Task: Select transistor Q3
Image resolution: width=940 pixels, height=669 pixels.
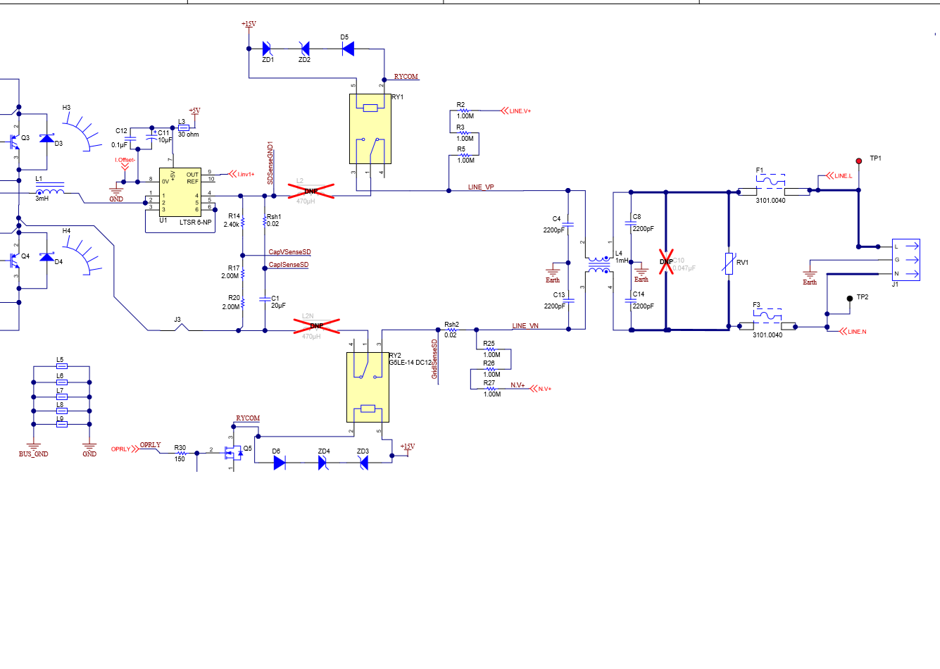Action: coord(15,142)
